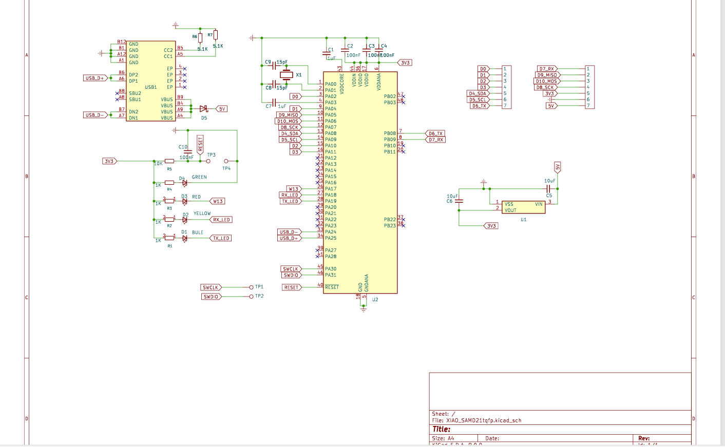Screen dimensions: 725x447
Task: Click the R5 10K resistor symbol
Action: (169, 161)
